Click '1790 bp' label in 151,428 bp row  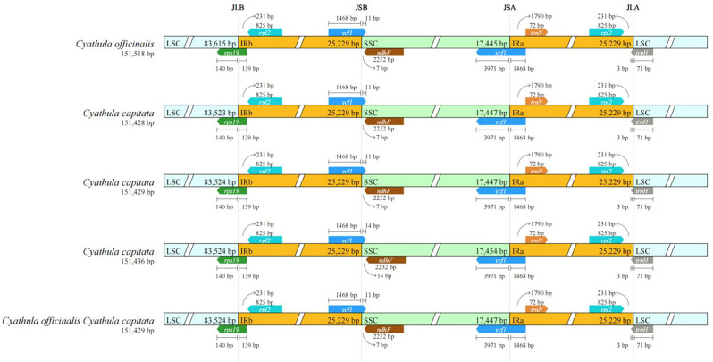(x=541, y=86)
